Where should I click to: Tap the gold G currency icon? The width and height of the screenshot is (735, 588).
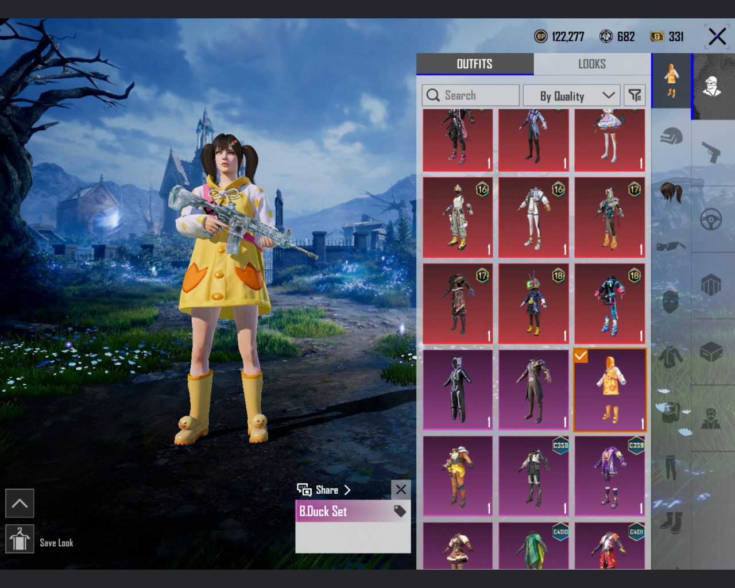click(x=657, y=37)
